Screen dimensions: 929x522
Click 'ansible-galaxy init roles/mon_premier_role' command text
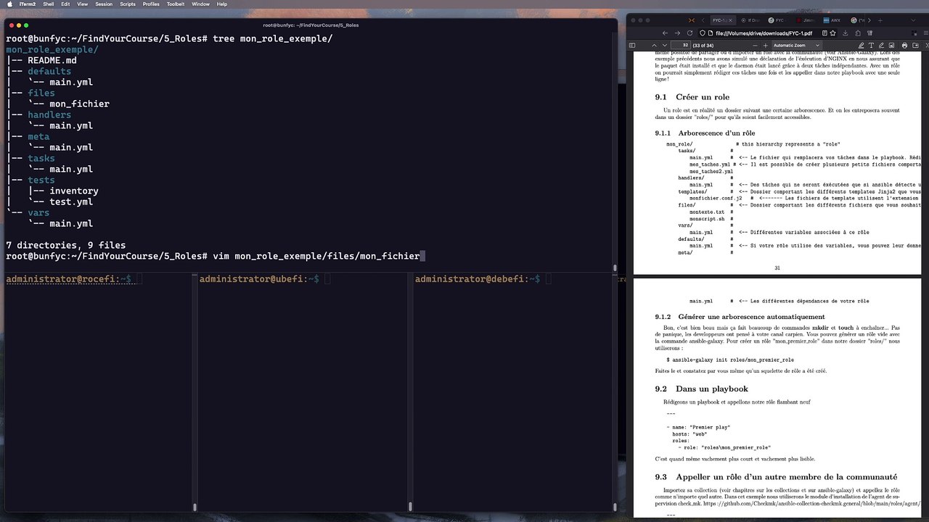tap(733, 360)
